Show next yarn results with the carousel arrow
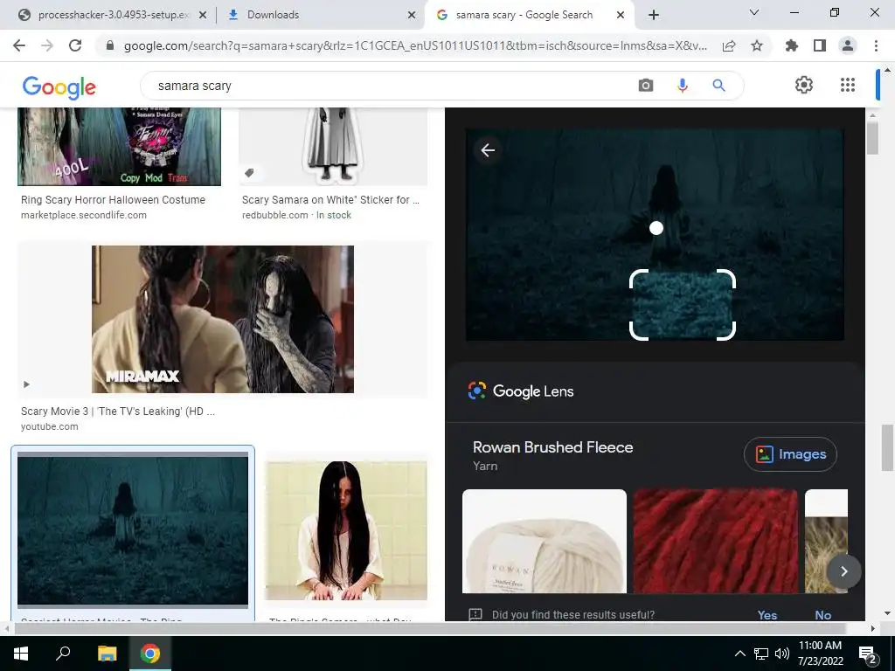895x671 pixels. (843, 571)
